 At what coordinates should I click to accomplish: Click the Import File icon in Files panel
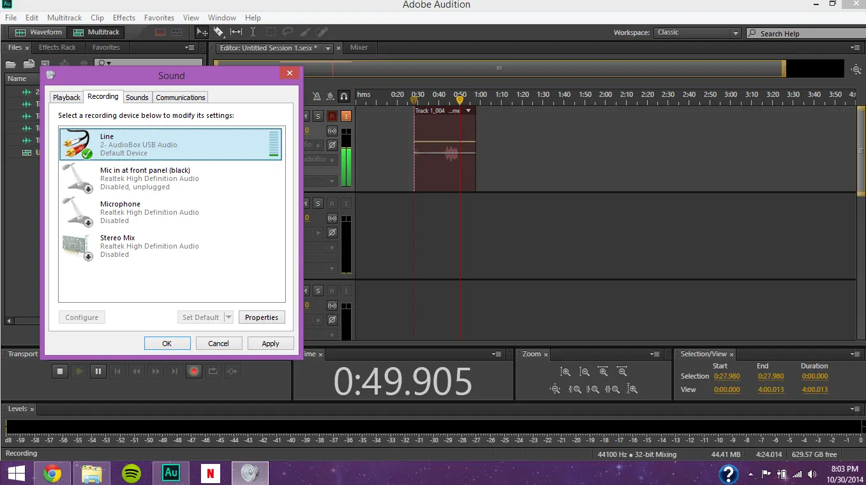click(29, 64)
